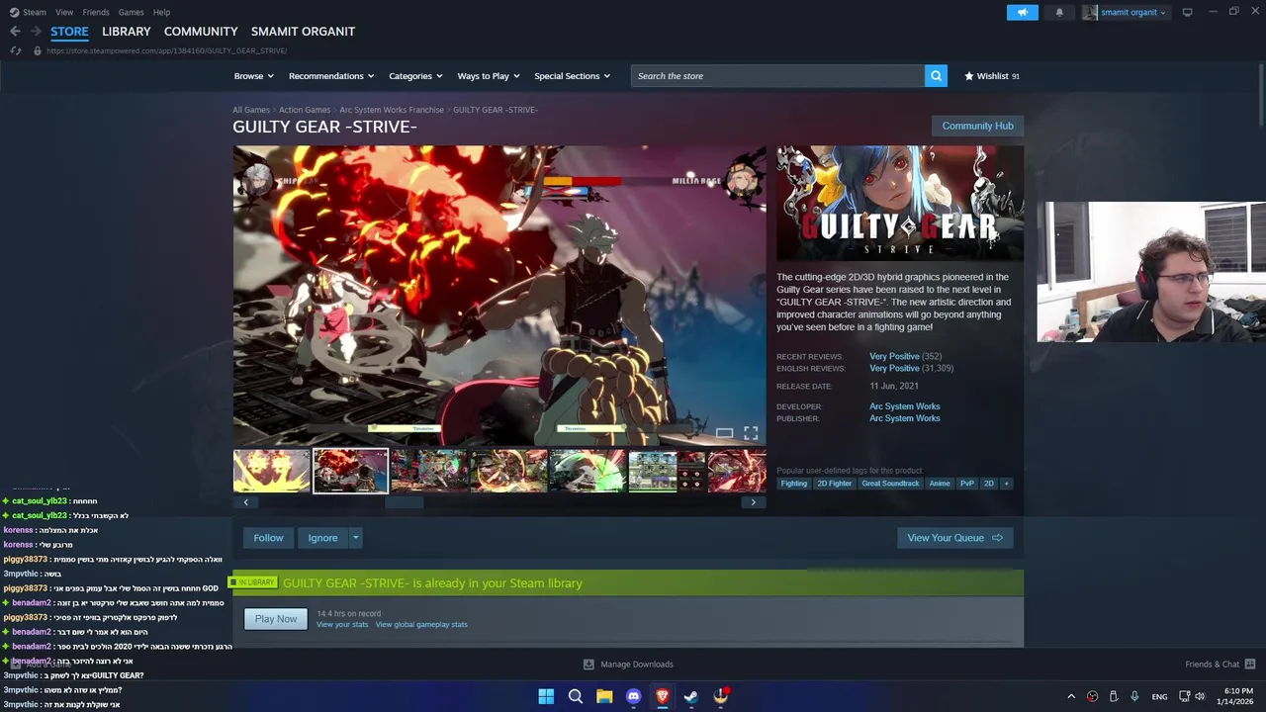This screenshot has width=1266, height=712.
Task: Click the Action Games breadcrumb
Action: (305, 110)
